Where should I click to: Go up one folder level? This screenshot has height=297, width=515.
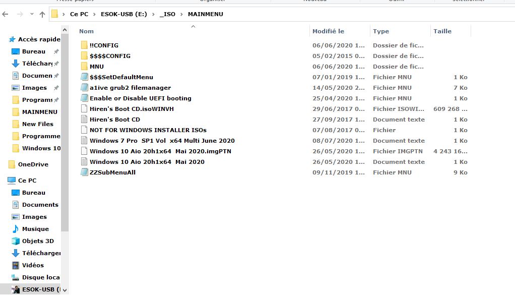point(42,14)
